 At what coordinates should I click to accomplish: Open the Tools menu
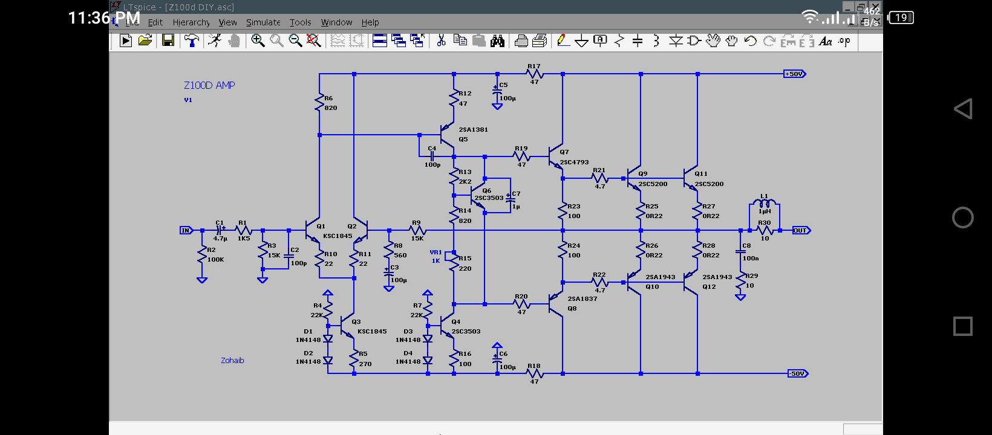pyautogui.click(x=300, y=22)
